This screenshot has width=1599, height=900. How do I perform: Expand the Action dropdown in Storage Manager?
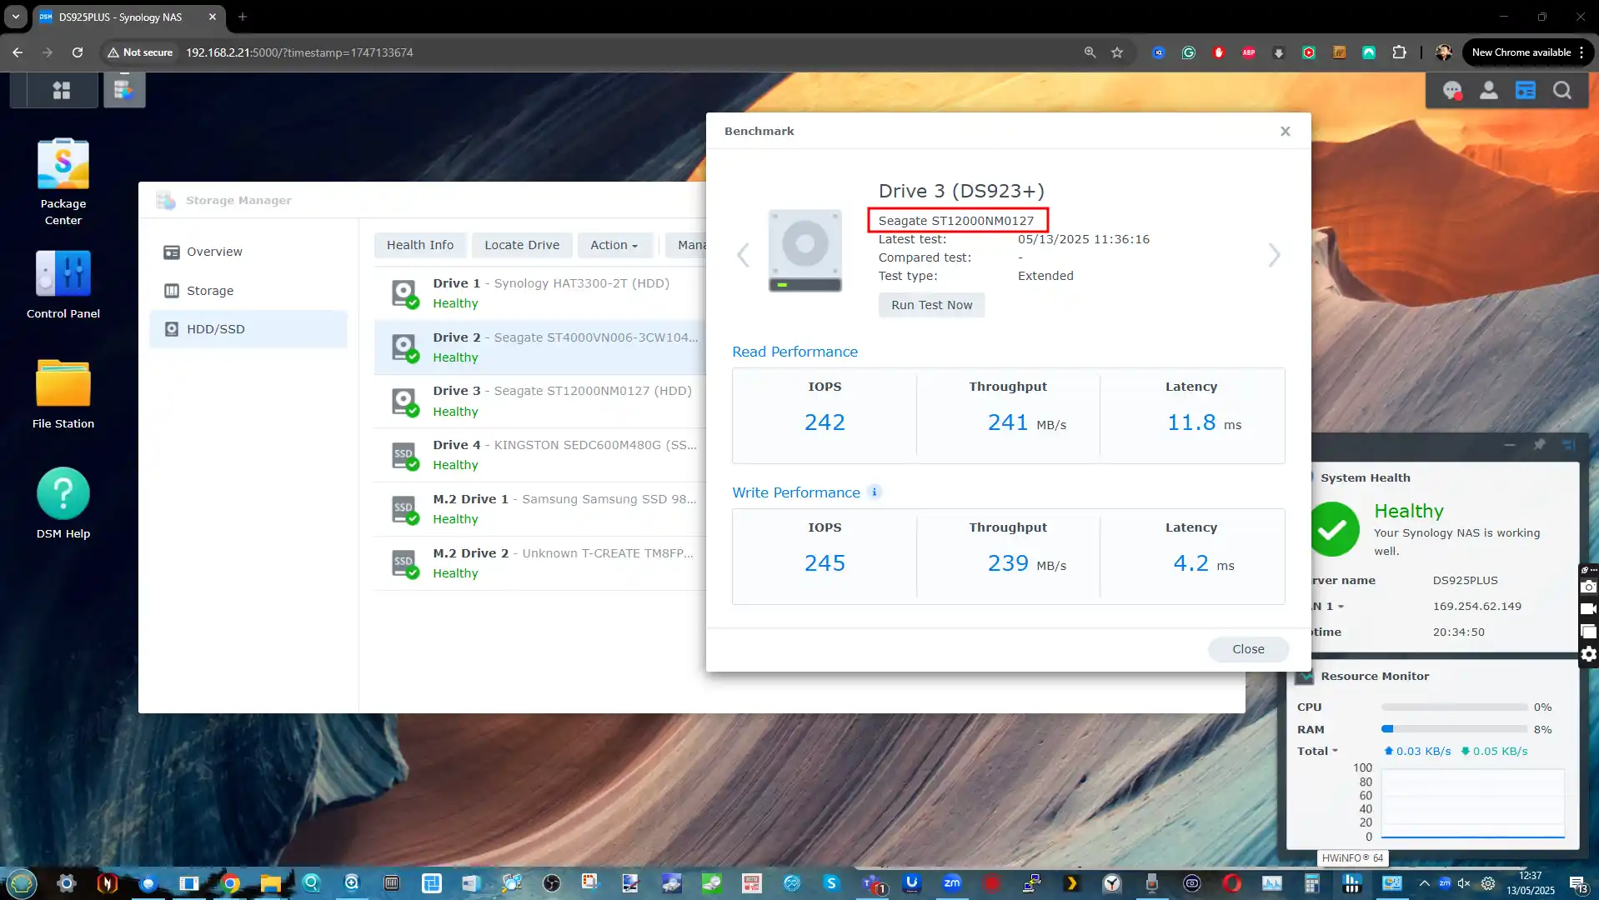click(614, 245)
